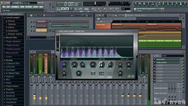This screenshot has width=188, height=106.
Task: Click the Record button in transport
Action: click(71, 9)
